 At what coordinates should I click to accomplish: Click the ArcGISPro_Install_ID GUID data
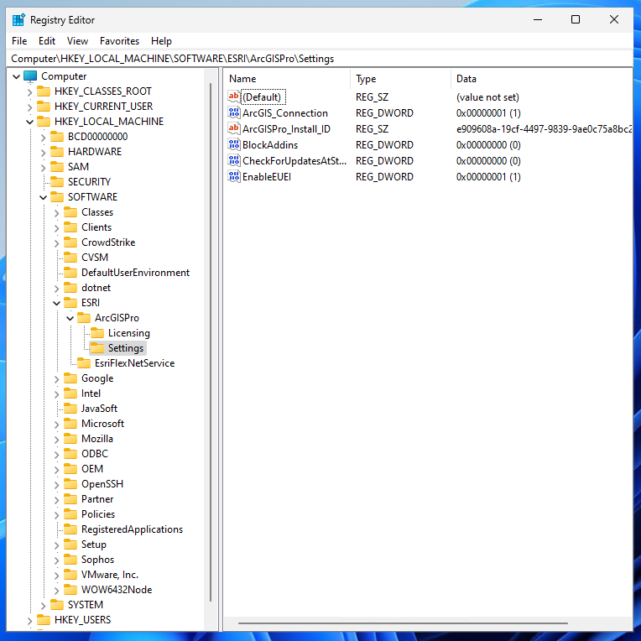pos(545,128)
